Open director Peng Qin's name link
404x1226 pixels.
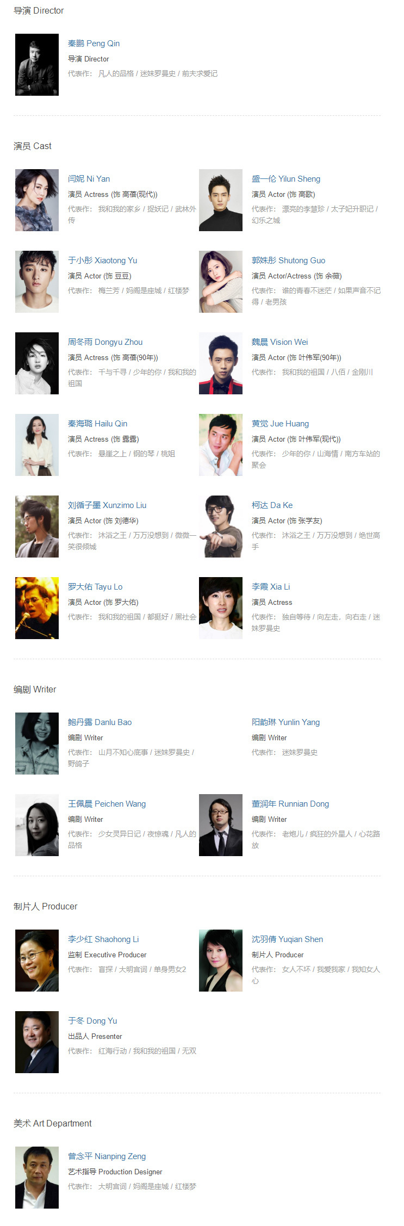[x=94, y=44]
